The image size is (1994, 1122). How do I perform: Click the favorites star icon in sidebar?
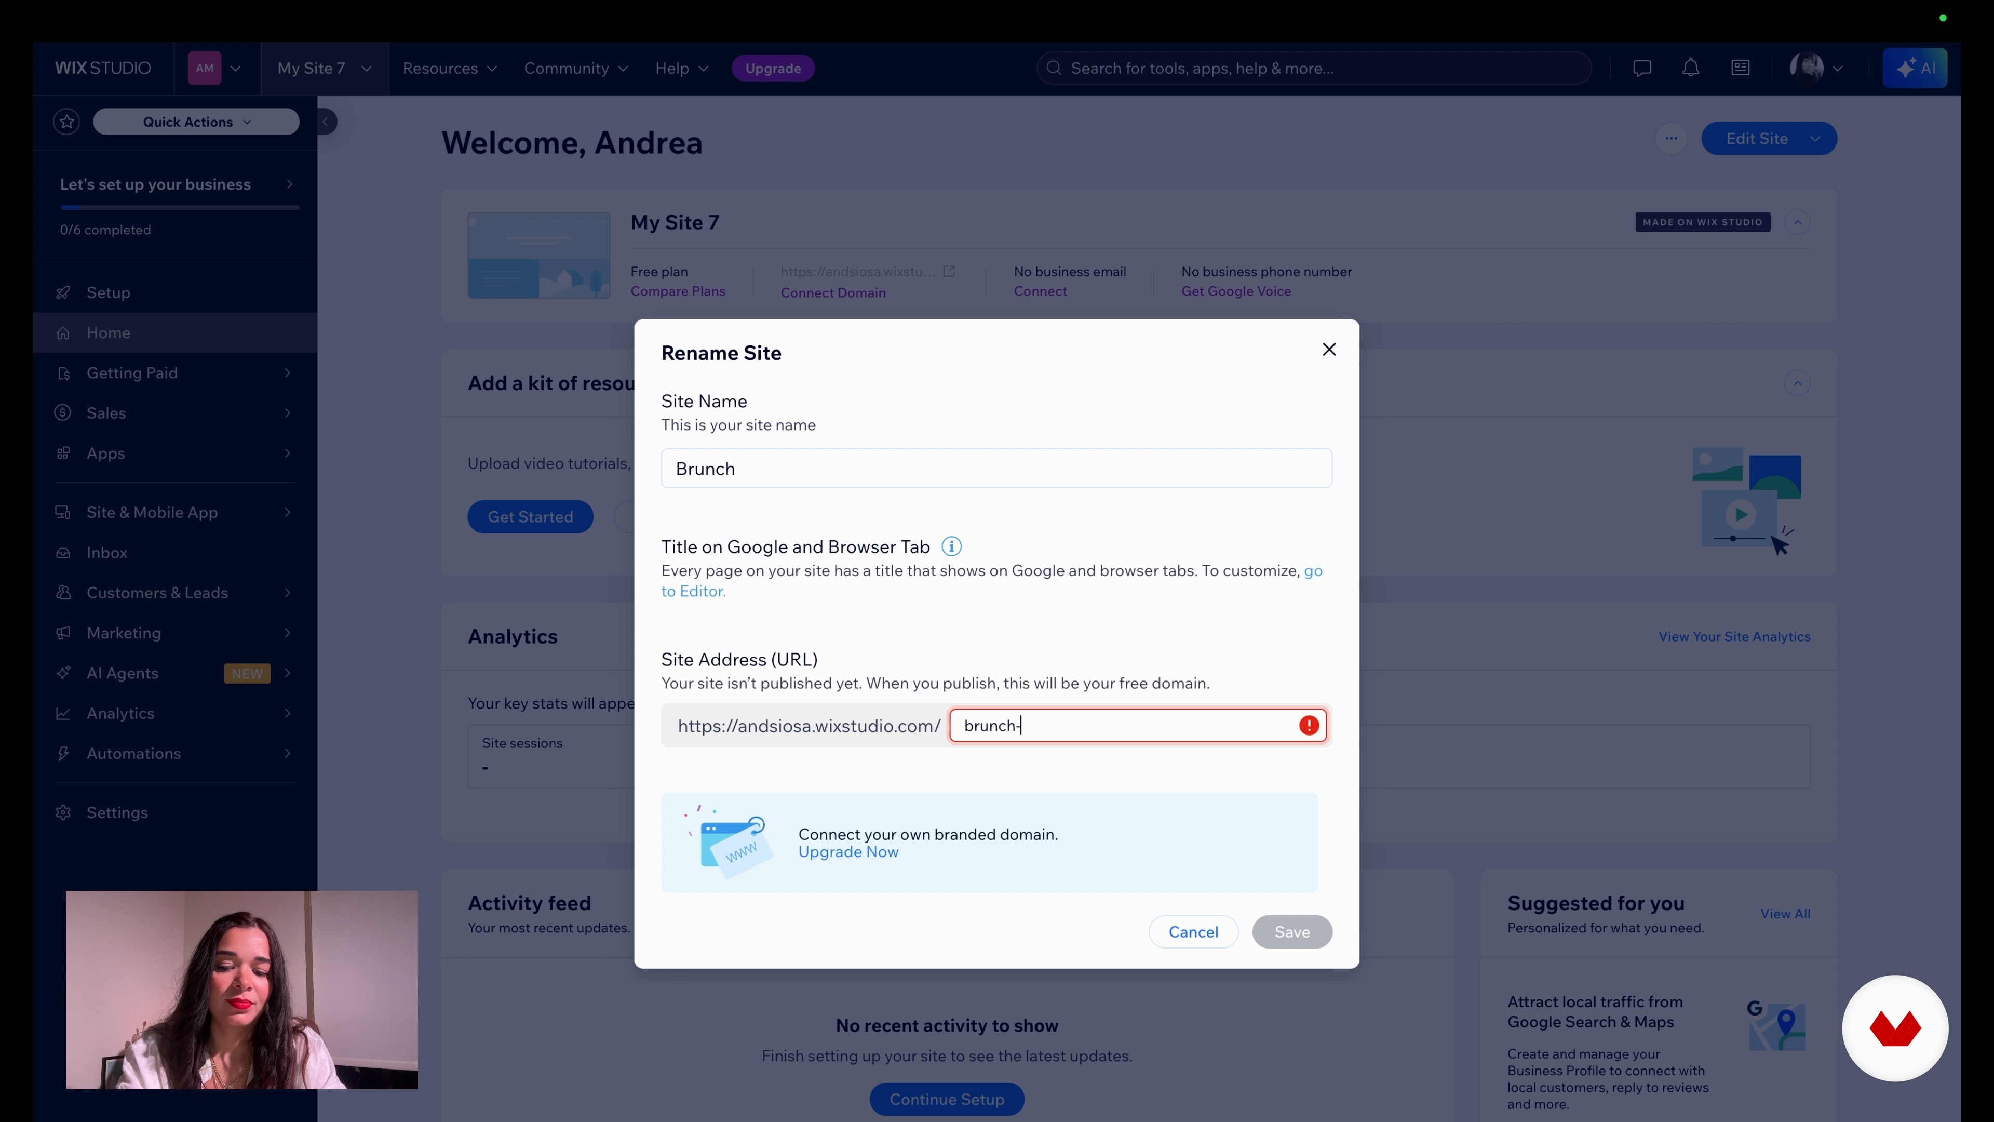pos(66,122)
